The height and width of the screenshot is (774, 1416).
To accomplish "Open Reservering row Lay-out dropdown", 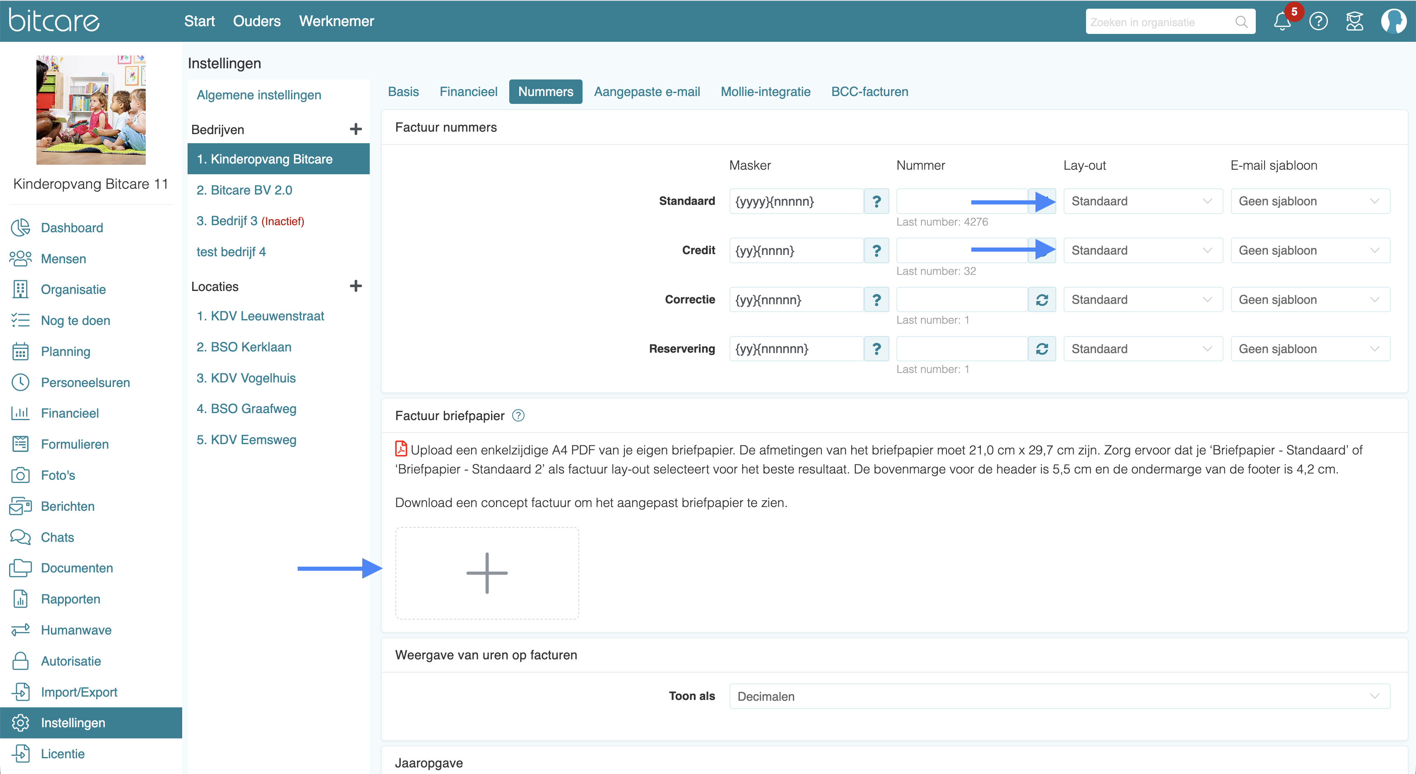I will point(1143,349).
